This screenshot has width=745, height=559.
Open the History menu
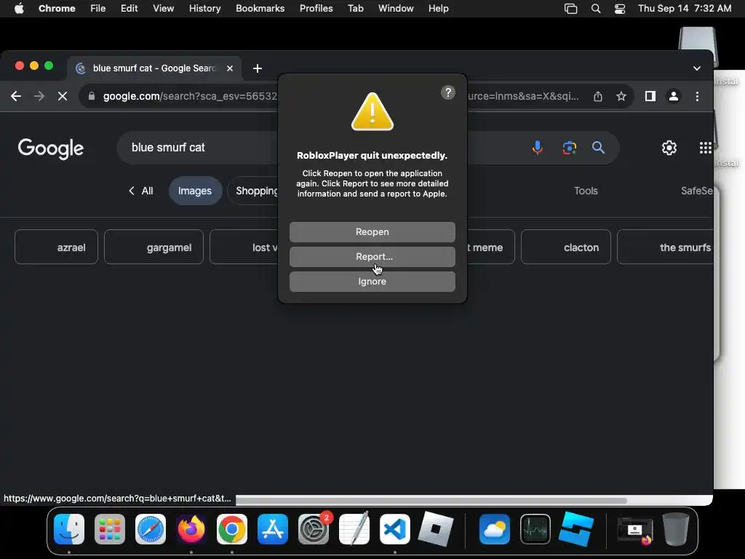click(204, 9)
